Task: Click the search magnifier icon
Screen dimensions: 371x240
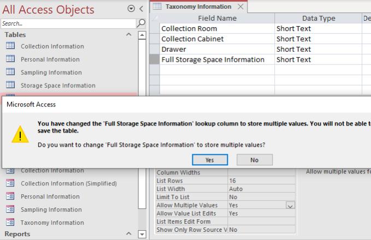Action: pos(142,23)
